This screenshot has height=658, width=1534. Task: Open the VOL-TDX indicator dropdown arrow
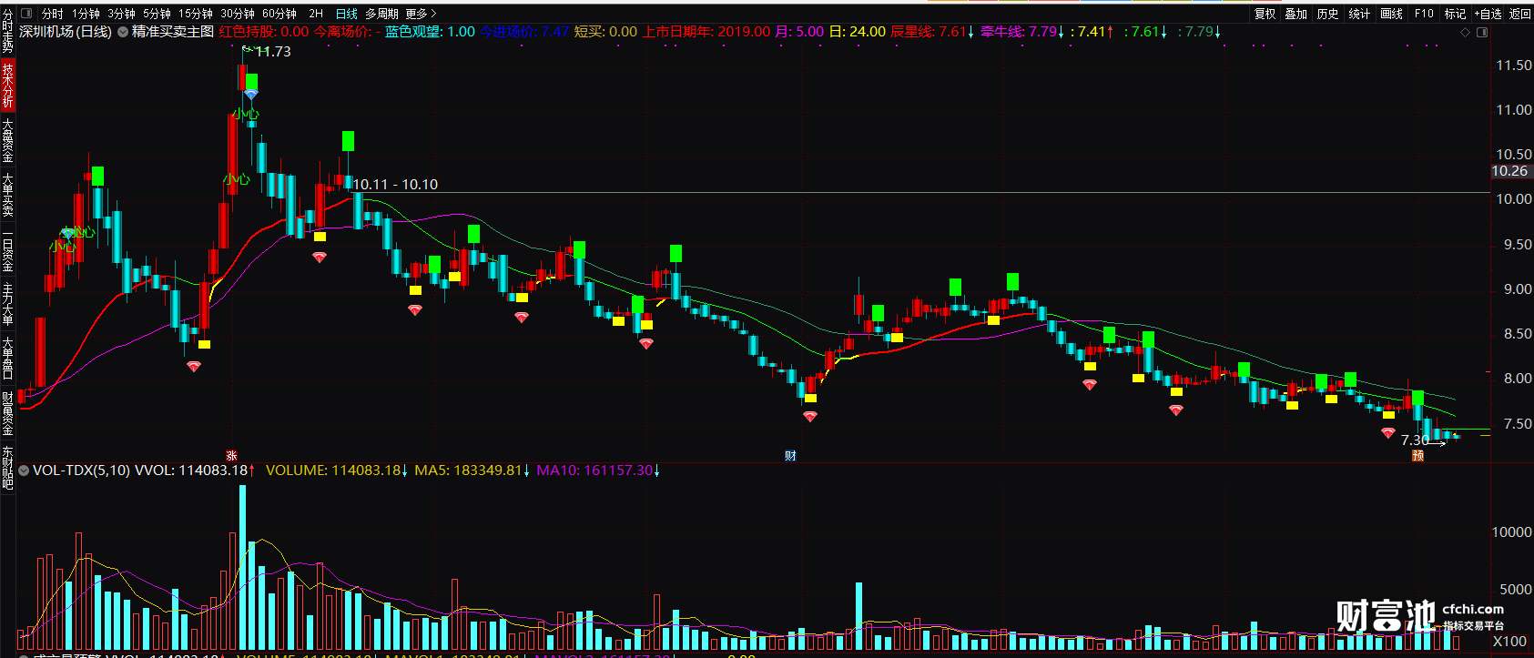(24, 471)
